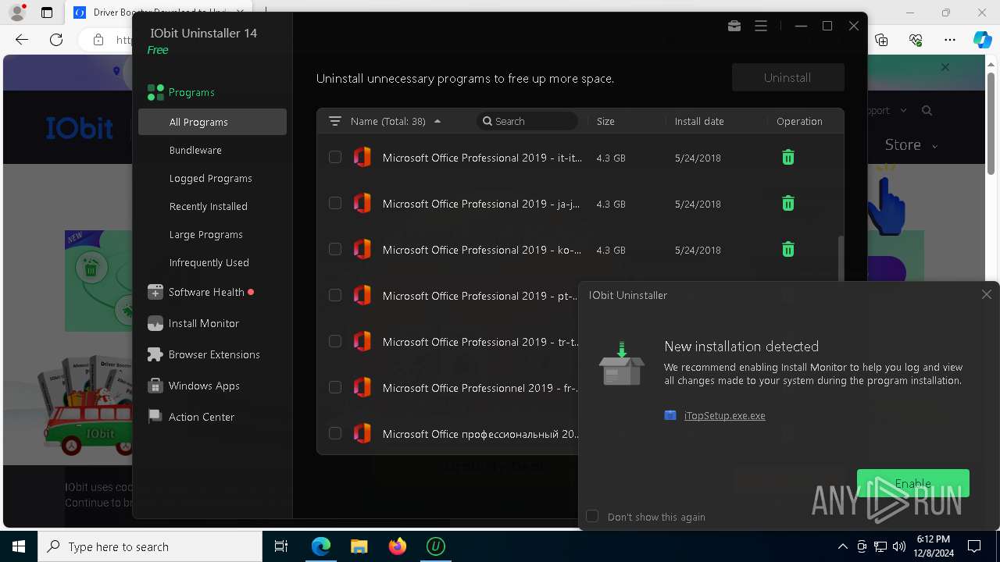Click the Office icon of the fr-fr row
The height and width of the screenshot is (562, 1000).
point(362,387)
